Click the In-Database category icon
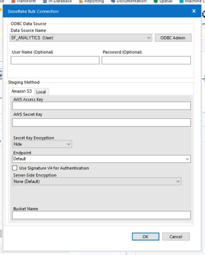 click(x=45, y=2)
